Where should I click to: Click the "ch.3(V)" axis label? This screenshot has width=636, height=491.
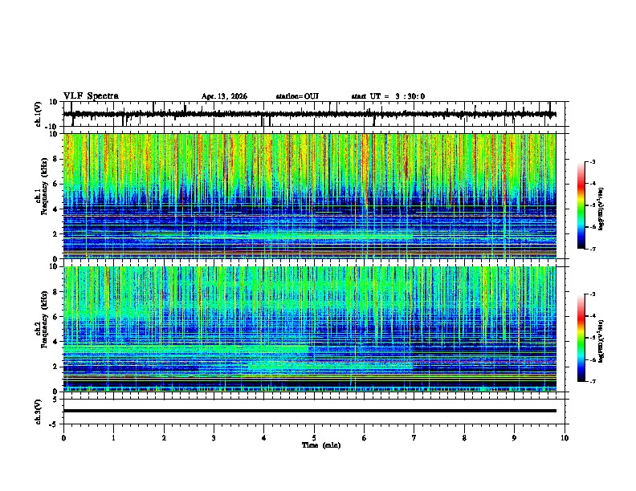(39, 412)
